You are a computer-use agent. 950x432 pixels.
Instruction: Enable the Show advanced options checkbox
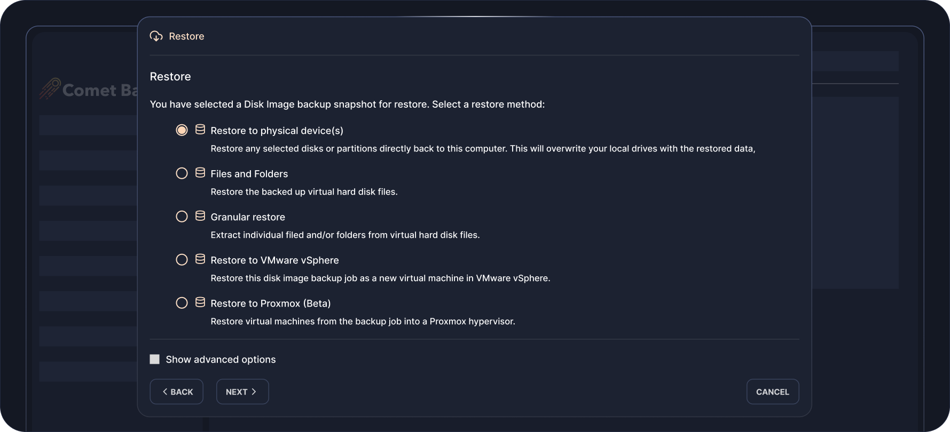(155, 359)
